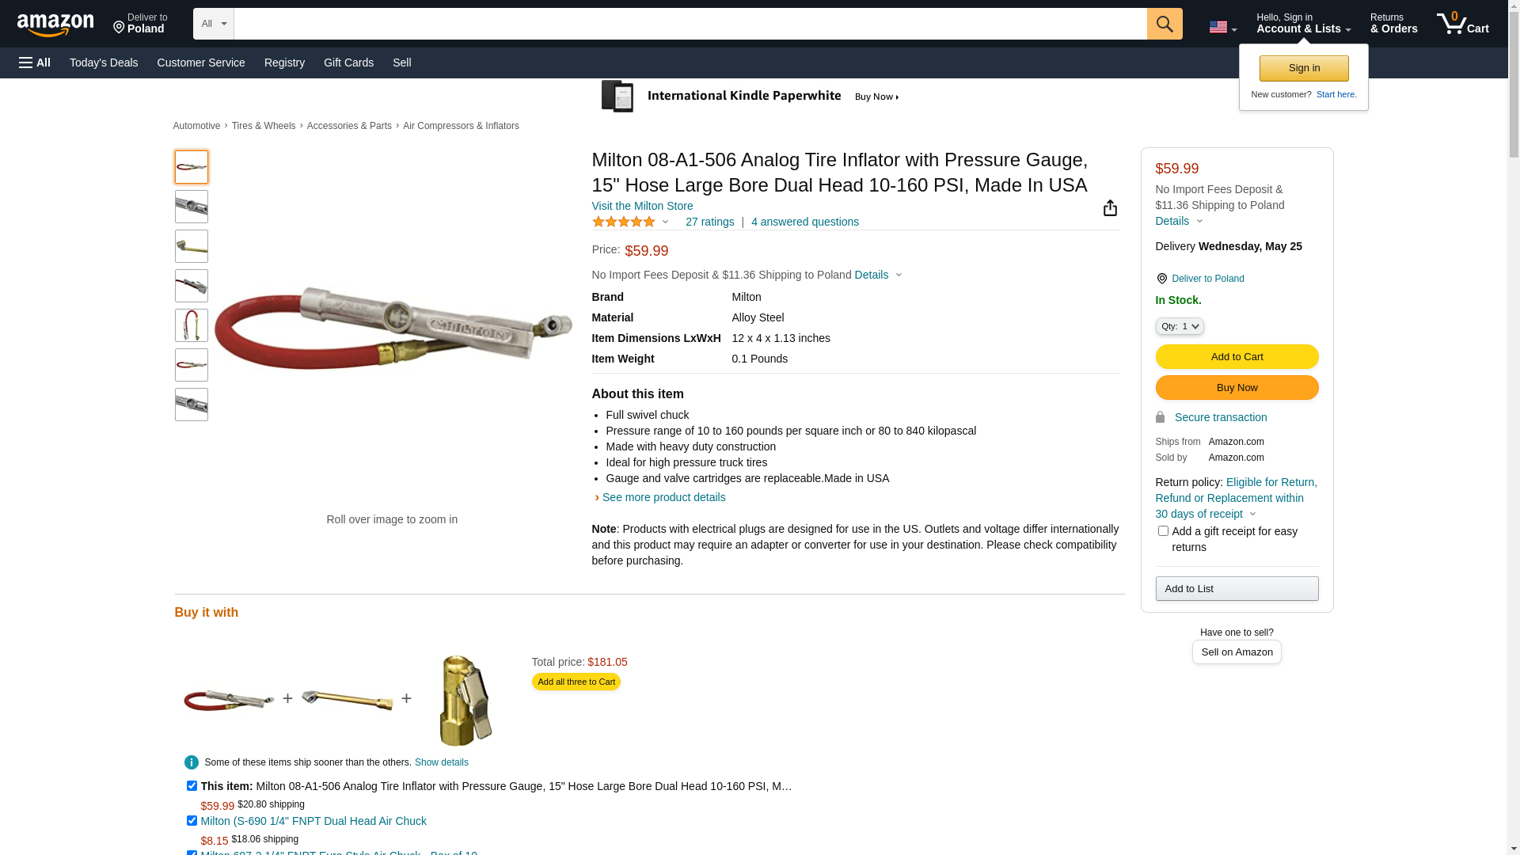Screen dimensions: 1520x855
Task: Open the country flag language selector
Action: pos(1222,27)
